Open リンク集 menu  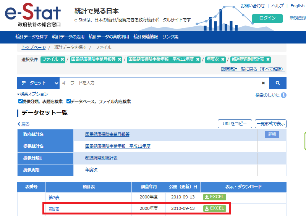[x=170, y=37]
